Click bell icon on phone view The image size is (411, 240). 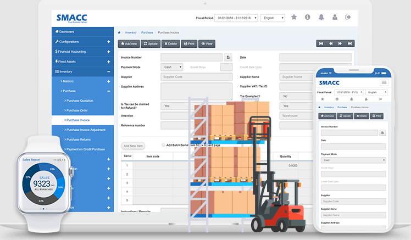click(x=352, y=99)
